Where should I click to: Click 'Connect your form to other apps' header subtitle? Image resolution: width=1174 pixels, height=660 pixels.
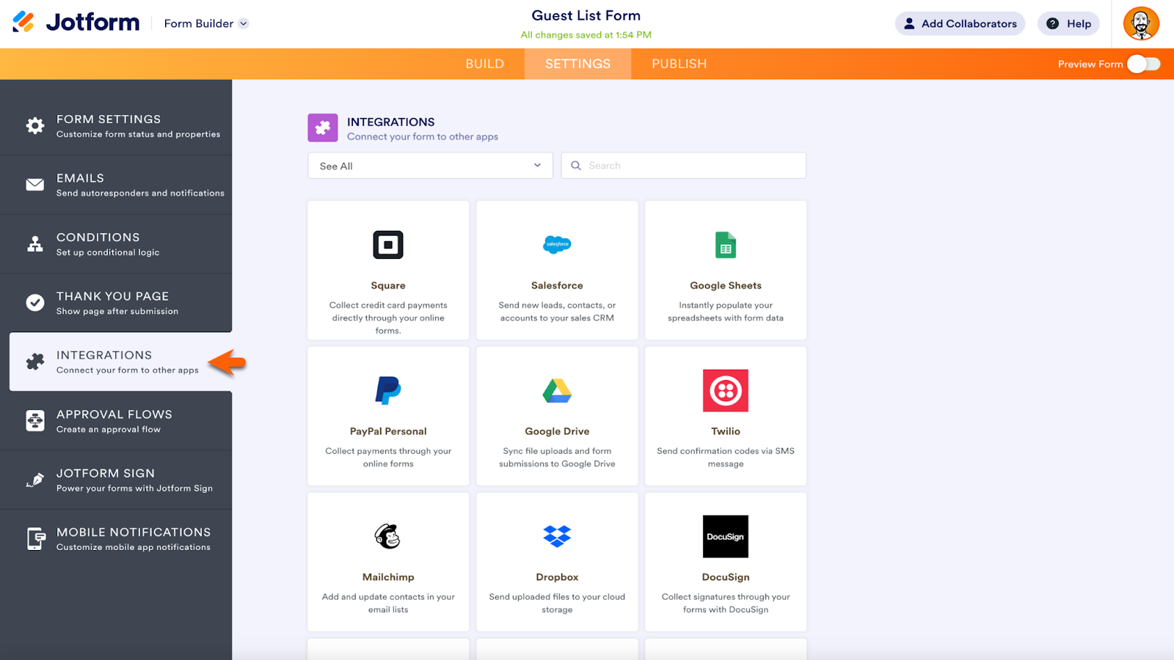423,136
